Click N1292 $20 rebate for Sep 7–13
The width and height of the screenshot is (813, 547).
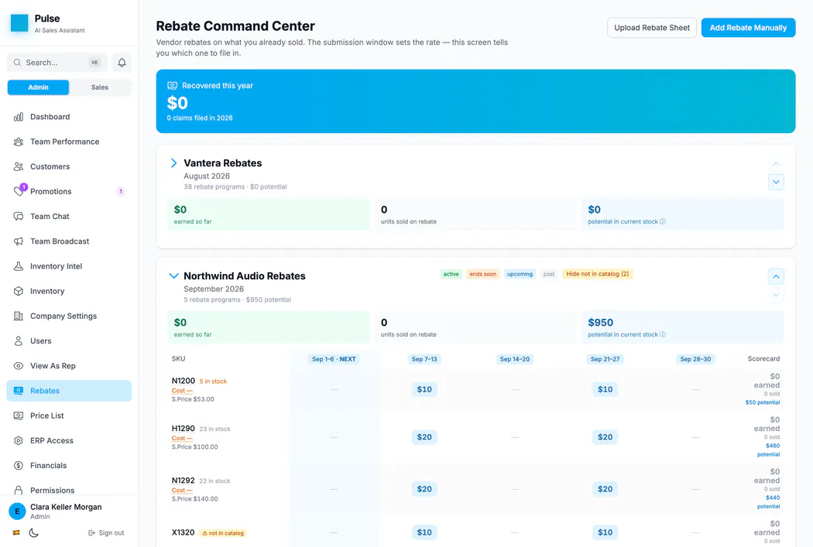click(424, 489)
